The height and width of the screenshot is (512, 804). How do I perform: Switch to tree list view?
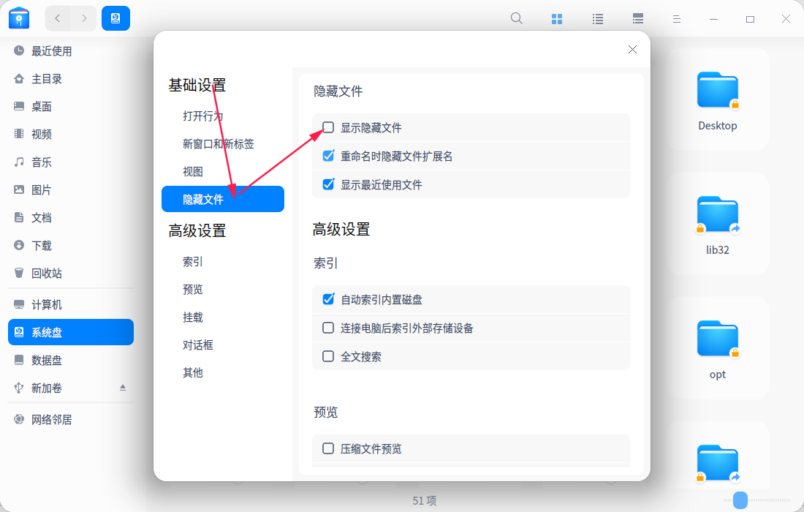[638, 19]
